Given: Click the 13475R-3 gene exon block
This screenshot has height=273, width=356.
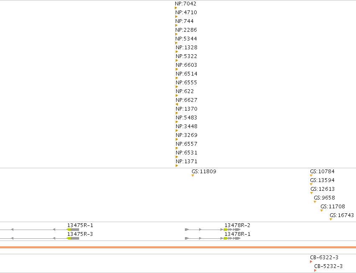Looking at the screenshot, I should pyautogui.click(x=73, y=238).
